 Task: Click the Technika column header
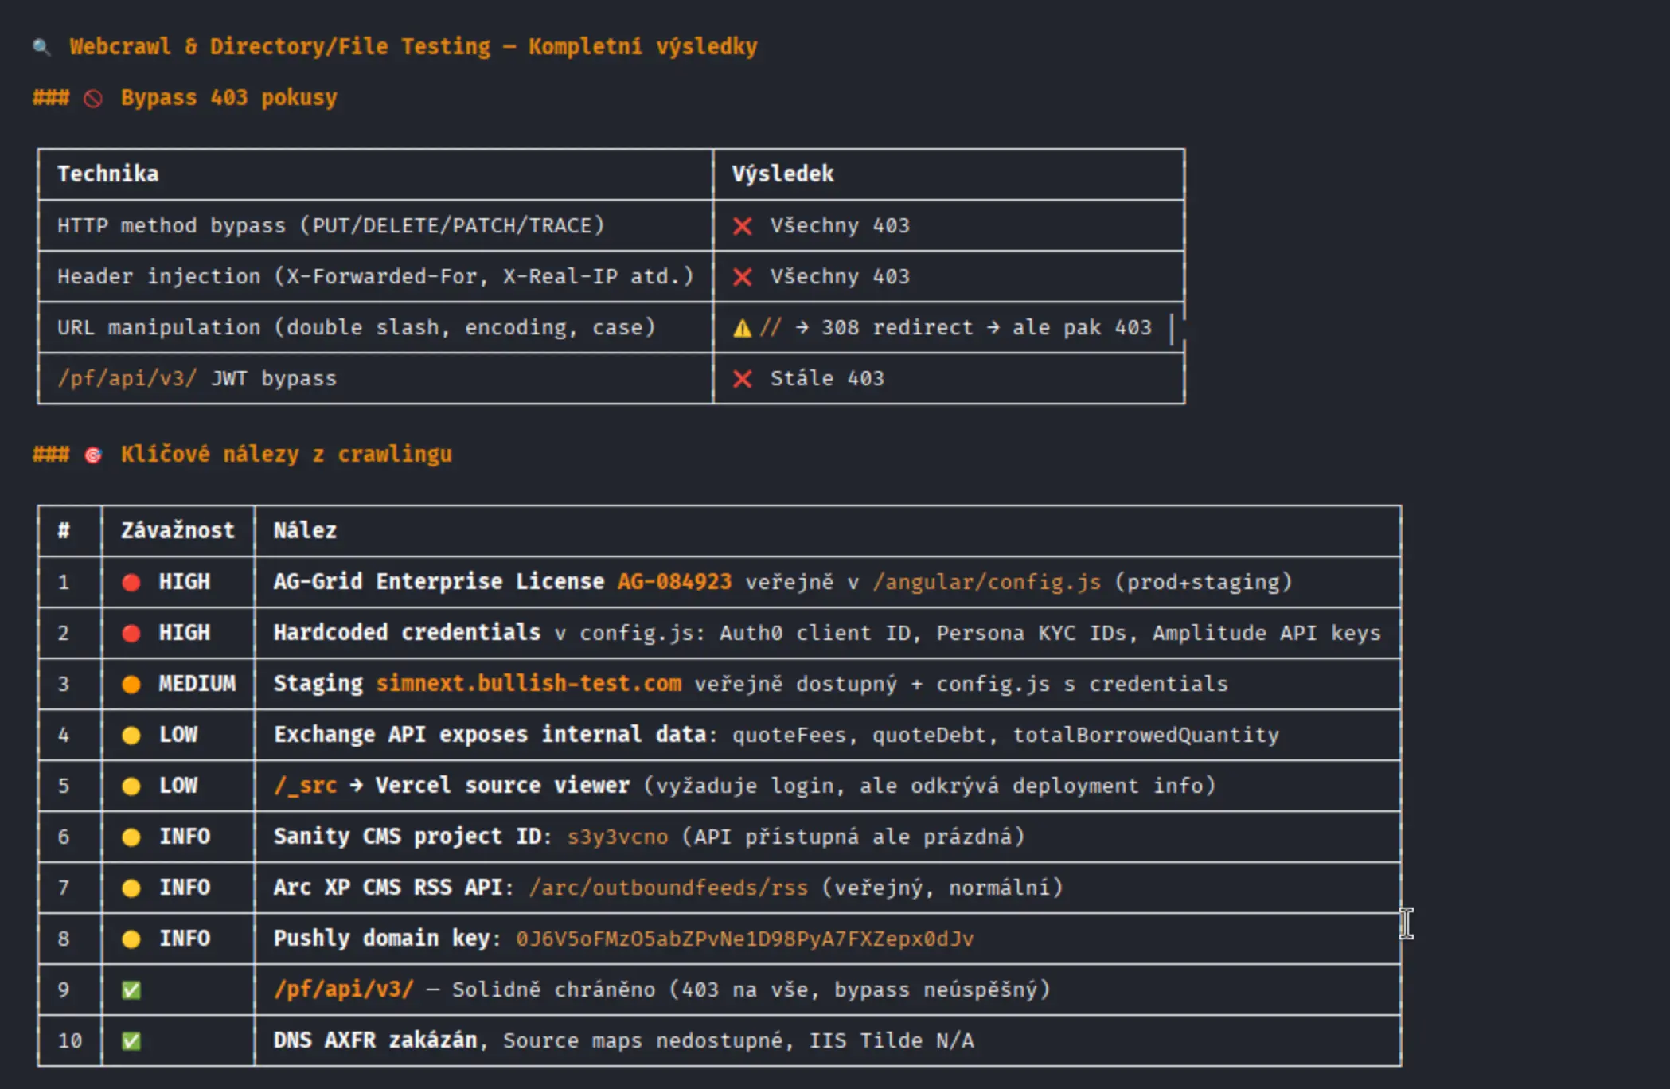(x=107, y=174)
